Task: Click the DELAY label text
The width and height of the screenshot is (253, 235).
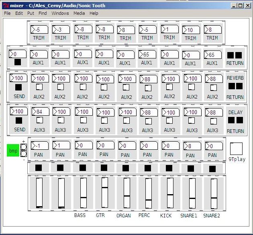Action: point(235,112)
